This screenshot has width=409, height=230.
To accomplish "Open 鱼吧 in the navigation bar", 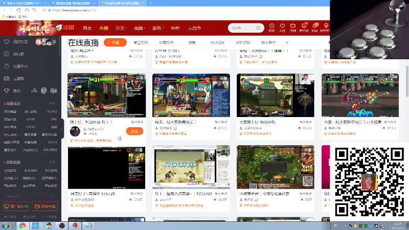I will (175, 28).
